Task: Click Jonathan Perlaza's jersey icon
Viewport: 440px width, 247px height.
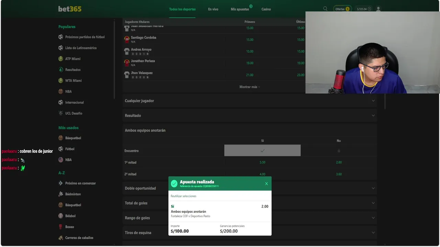Action: click(x=127, y=63)
